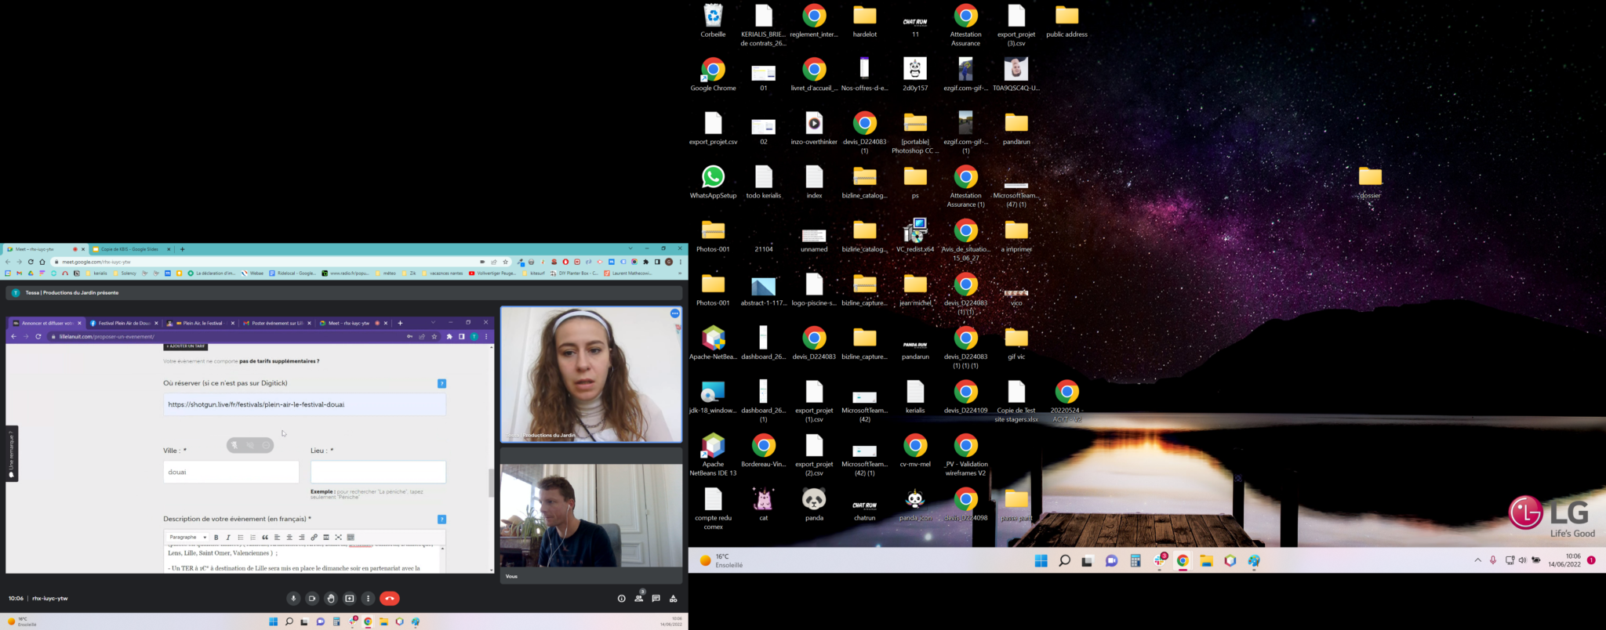
Task: Open the kerialis bookmark folder
Action: click(x=97, y=273)
